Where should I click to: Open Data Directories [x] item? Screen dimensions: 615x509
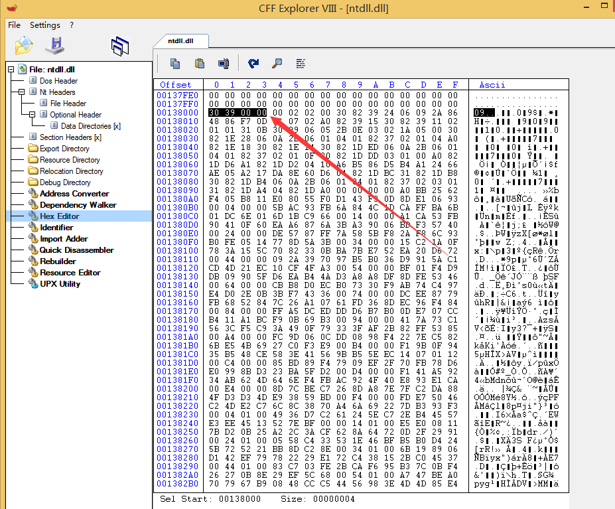(x=91, y=126)
